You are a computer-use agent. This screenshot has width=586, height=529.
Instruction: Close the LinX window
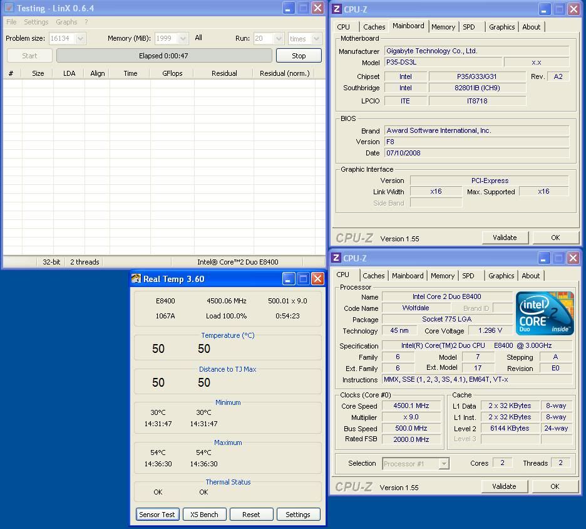(317, 8)
